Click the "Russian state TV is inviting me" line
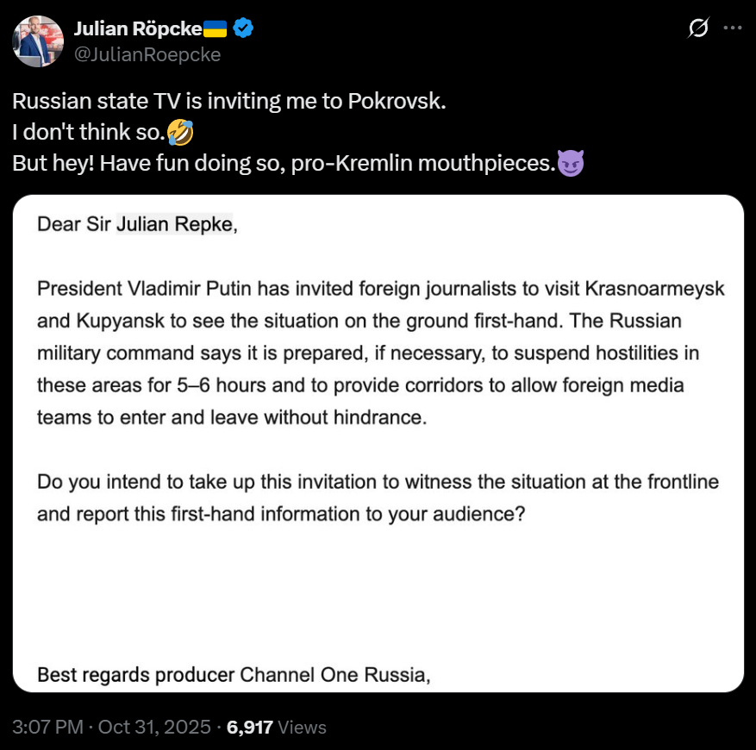Image resolution: width=756 pixels, height=750 pixels. pos(229,101)
